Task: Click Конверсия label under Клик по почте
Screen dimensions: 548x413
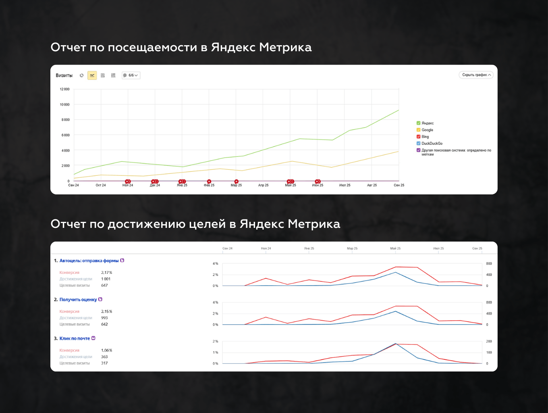Action: coord(69,350)
